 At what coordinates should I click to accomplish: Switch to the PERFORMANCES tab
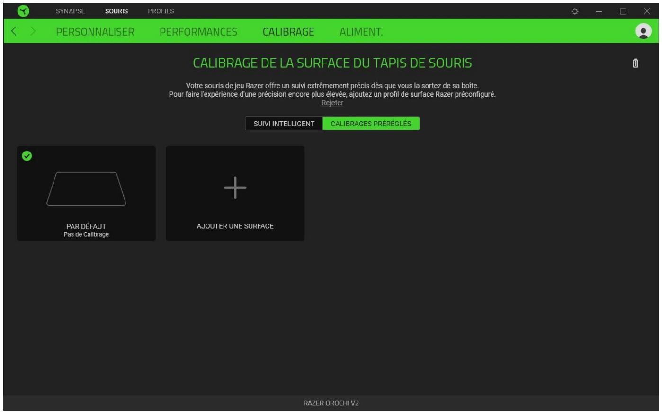[198, 32]
